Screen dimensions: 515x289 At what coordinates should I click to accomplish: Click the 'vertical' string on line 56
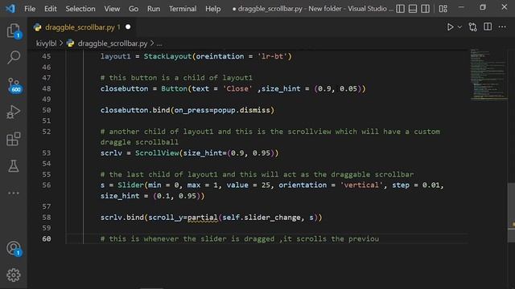(361, 185)
